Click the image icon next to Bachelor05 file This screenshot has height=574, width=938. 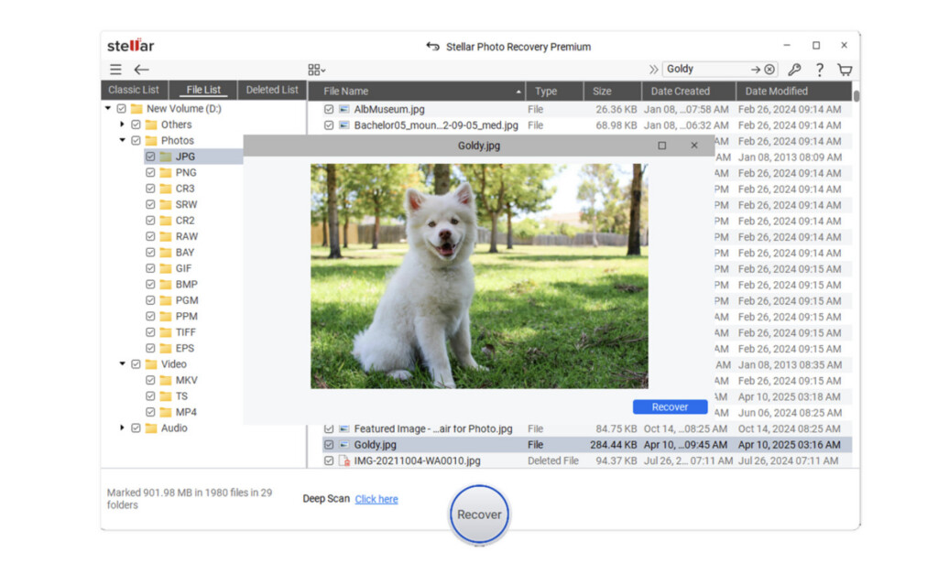(344, 125)
